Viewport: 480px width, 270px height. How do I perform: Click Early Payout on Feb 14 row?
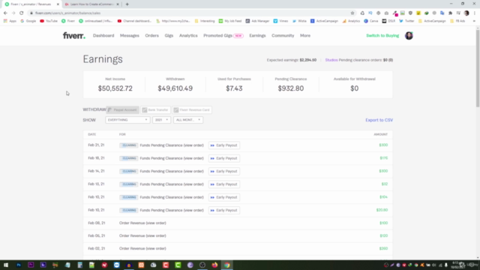click(x=224, y=172)
